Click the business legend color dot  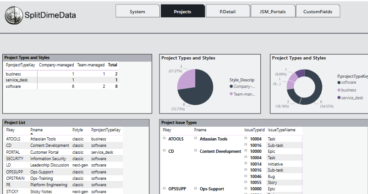point(339,90)
